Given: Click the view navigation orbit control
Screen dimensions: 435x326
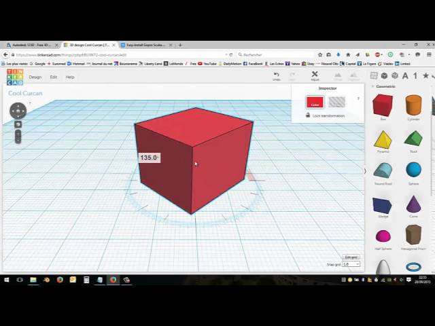Looking at the screenshot, I should 18,111.
